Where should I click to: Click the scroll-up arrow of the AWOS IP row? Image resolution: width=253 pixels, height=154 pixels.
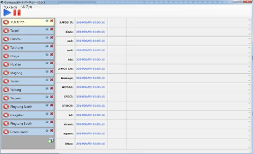[249, 20]
